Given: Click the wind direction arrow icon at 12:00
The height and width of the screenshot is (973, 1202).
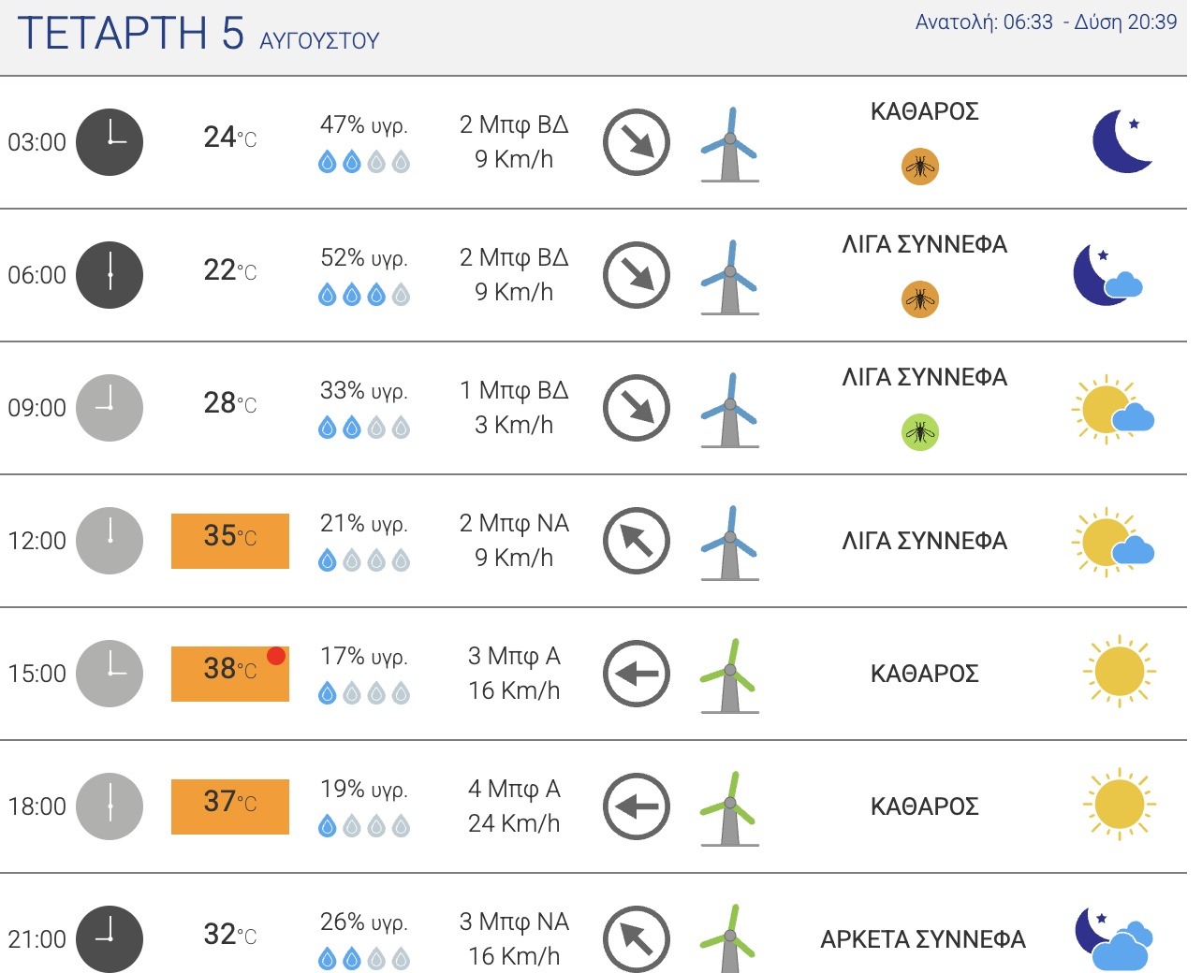Looking at the screenshot, I should click(x=637, y=541).
